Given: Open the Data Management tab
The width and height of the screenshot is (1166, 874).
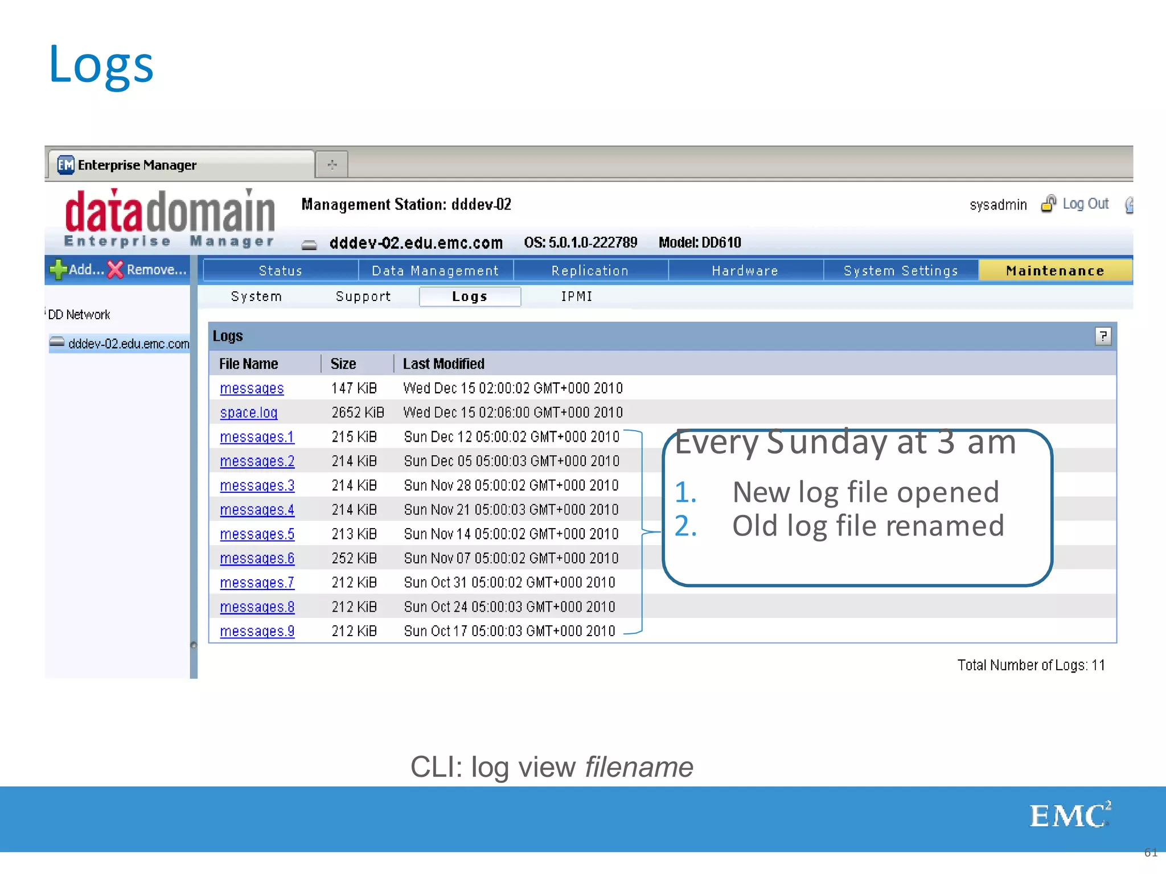Looking at the screenshot, I should [436, 270].
